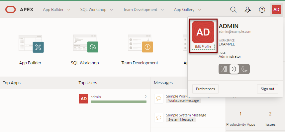The width and height of the screenshot is (285, 132).
Task: Open the Help question mark icon
Action: tap(262, 10)
